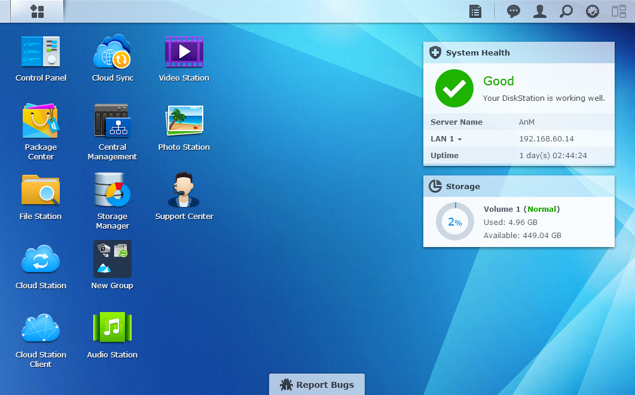
Task: Launch Cloud Sync
Action: [112, 52]
